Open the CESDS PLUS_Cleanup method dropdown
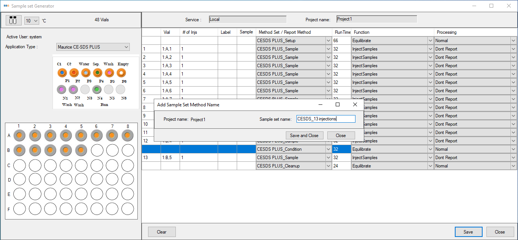 [328, 166]
